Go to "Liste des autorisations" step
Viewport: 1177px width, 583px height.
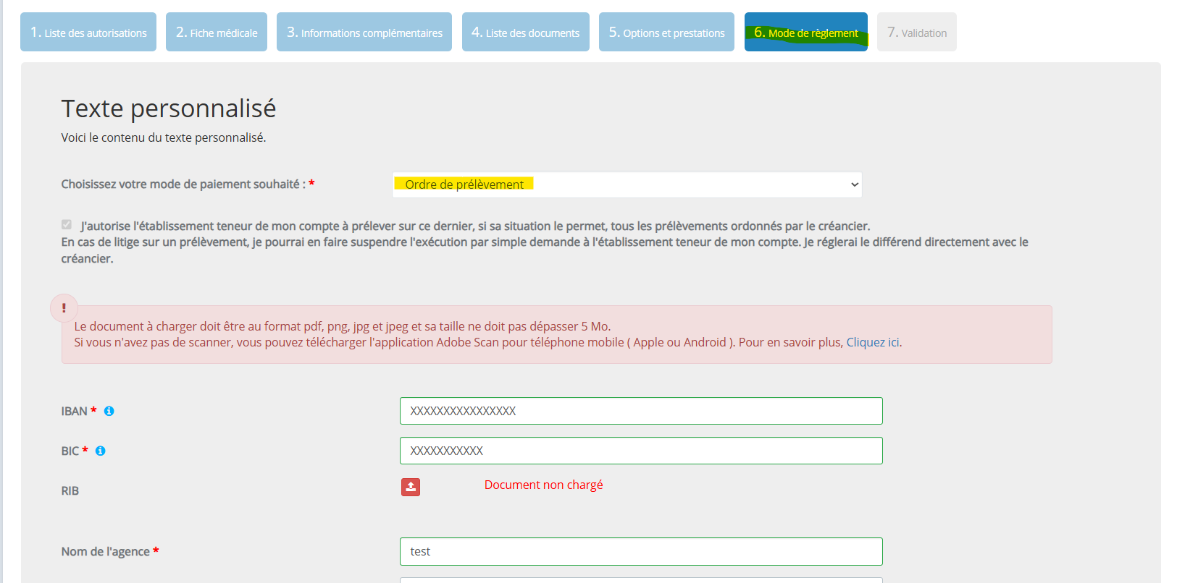tap(88, 33)
